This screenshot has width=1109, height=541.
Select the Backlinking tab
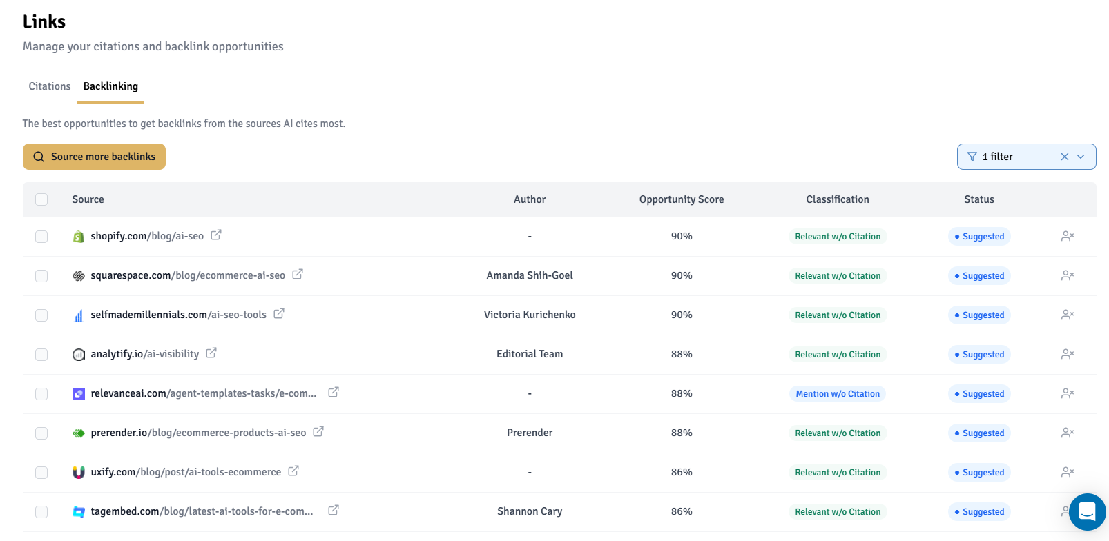pyautogui.click(x=110, y=86)
